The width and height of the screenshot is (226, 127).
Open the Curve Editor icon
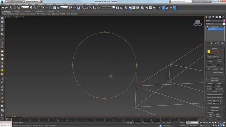pyautogui.click(x=134, y=8)
